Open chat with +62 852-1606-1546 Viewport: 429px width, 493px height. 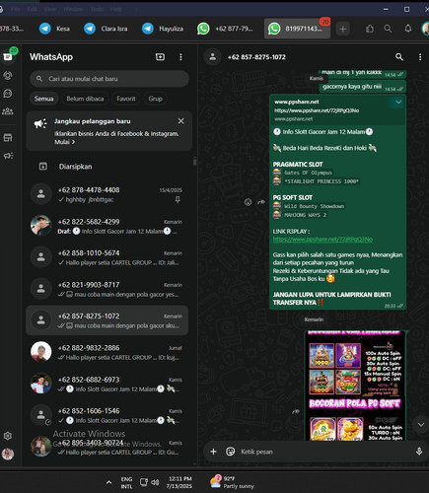coord(107,415)
